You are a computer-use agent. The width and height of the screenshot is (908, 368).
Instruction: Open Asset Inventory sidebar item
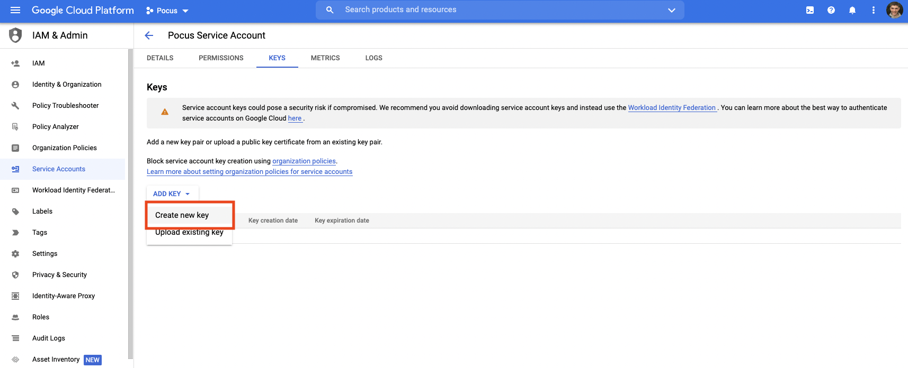(63, 360)
